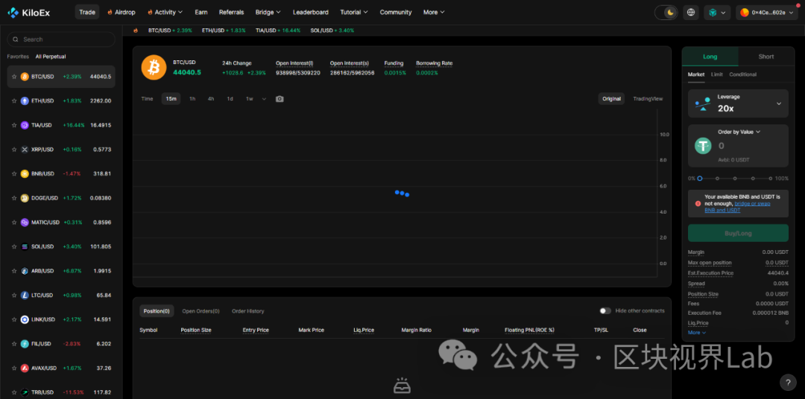Image resolution: width=805 pixels, height=399 pixels.
Task: Click the large Bitcoin logo icon
Action: [x=154, y=67]
